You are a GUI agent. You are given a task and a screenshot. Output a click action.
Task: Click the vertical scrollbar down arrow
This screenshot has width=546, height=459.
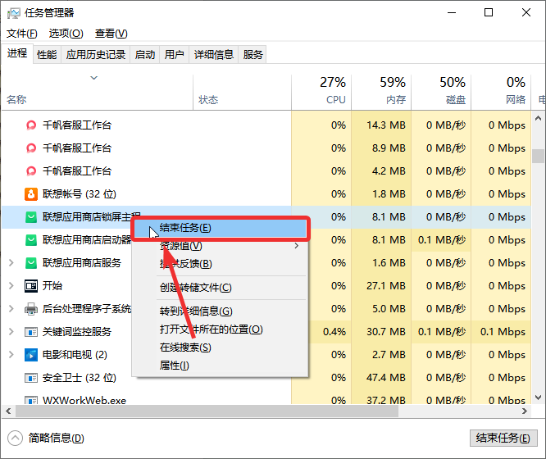click(538, 398)
